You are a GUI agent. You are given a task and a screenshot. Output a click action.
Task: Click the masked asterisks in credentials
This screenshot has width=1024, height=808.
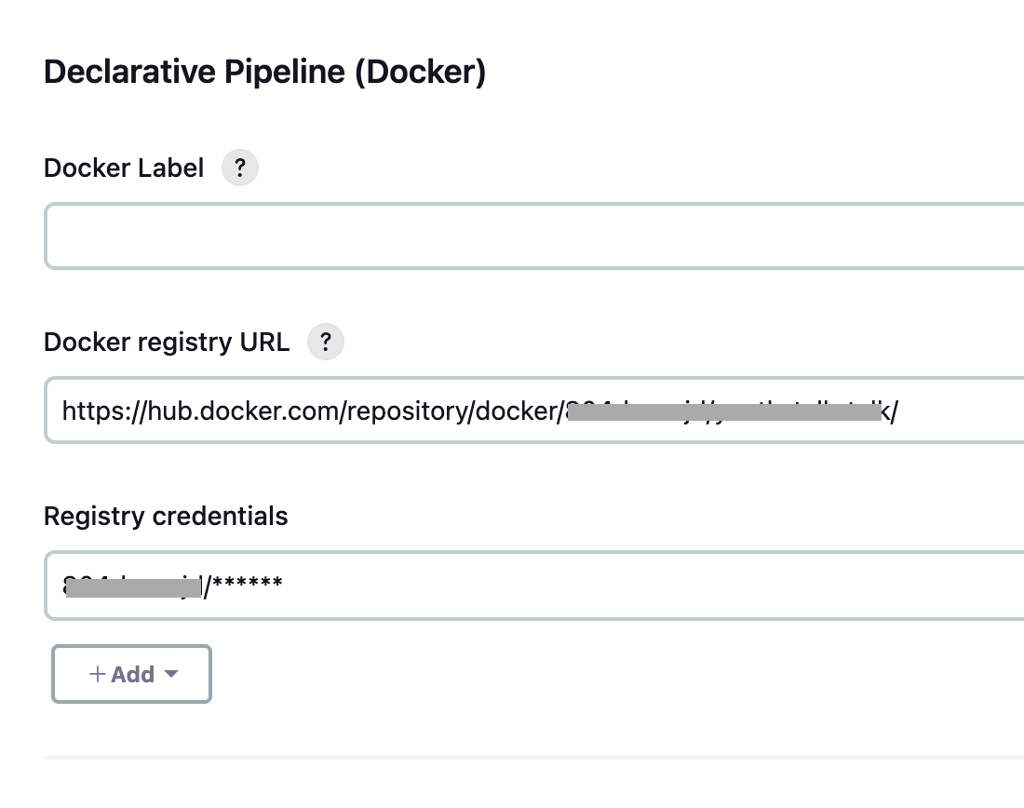249,586
